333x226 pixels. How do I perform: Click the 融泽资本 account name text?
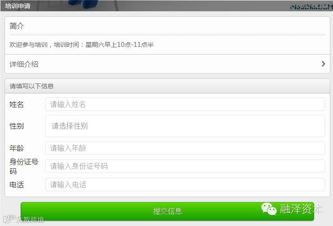(x=301, y=209)
